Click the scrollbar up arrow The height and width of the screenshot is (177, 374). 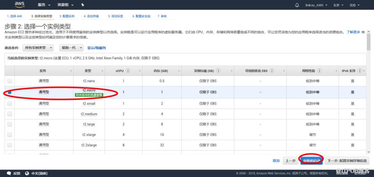(369, 32)
